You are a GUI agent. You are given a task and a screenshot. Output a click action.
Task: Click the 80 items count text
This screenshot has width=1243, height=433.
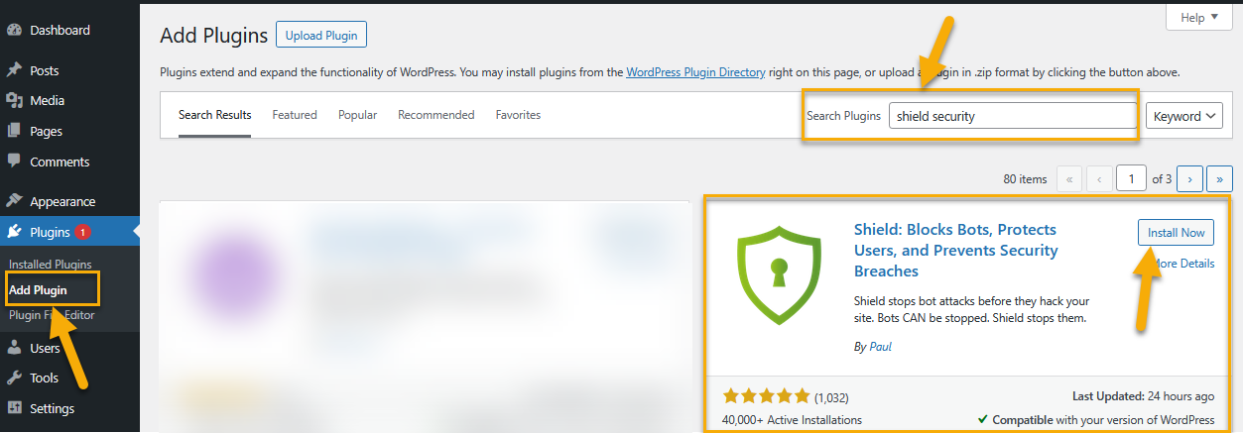pyautogui.click(x=1025, y=179)
